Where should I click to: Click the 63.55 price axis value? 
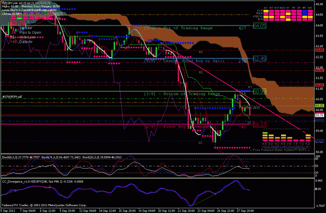(x=319, y=36)
